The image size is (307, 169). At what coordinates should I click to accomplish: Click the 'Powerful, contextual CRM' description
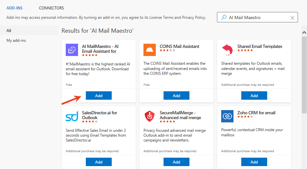pyautogui.click(x=252, y=132)
